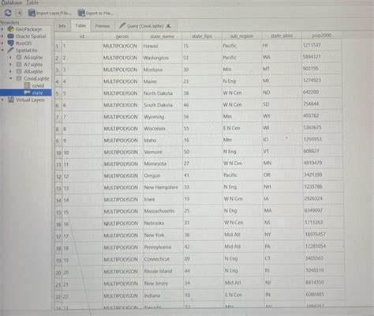Click the Vermont state name cell
The width and height of the screenshot is (374, 316).
point(163,152)
